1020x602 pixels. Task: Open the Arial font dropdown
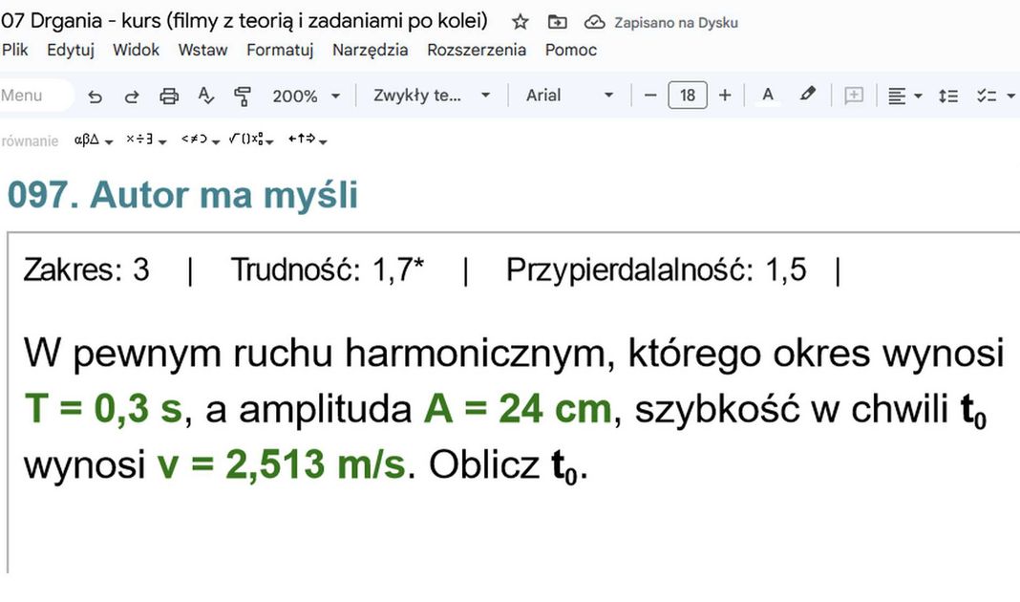pyautogui.click(x=570, y=96)
